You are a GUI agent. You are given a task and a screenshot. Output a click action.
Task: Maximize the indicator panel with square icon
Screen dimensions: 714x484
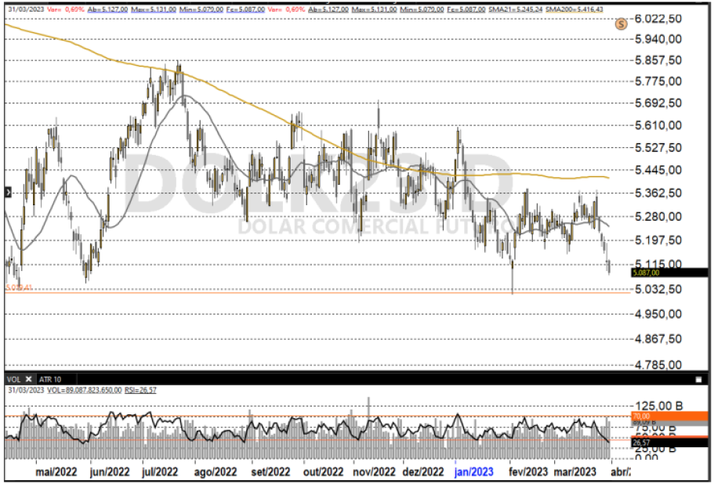(x=698, y=379)
